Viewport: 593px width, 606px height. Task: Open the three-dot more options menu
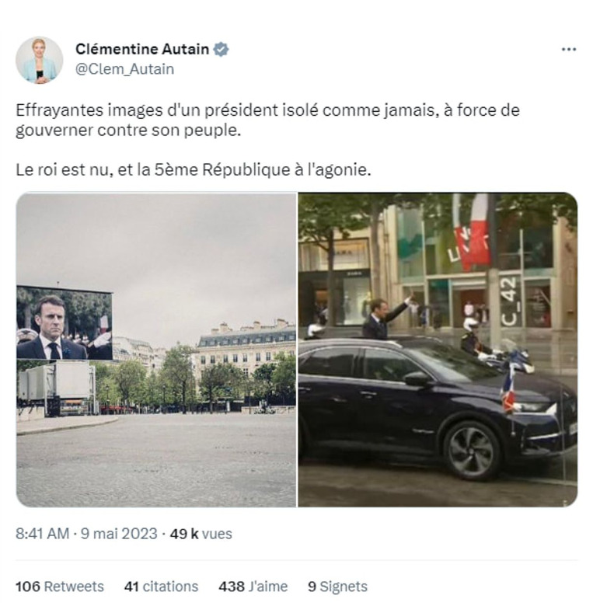coord(568,50)
